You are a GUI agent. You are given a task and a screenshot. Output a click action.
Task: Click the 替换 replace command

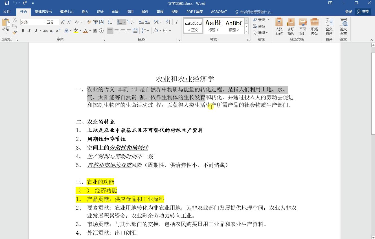[261, 26]
